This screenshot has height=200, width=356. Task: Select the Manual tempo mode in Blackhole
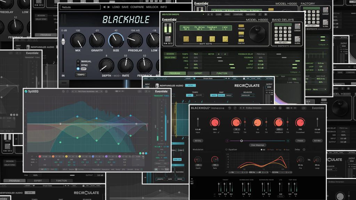tap(78, 61)
